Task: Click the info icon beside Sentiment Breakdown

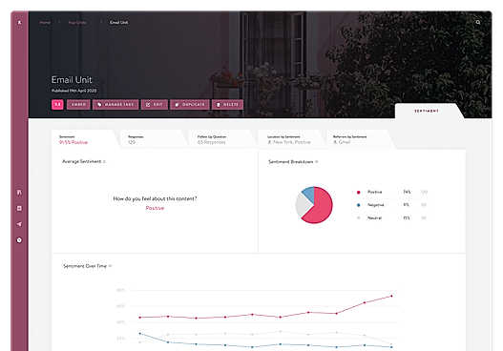Action: click(317, 161)
